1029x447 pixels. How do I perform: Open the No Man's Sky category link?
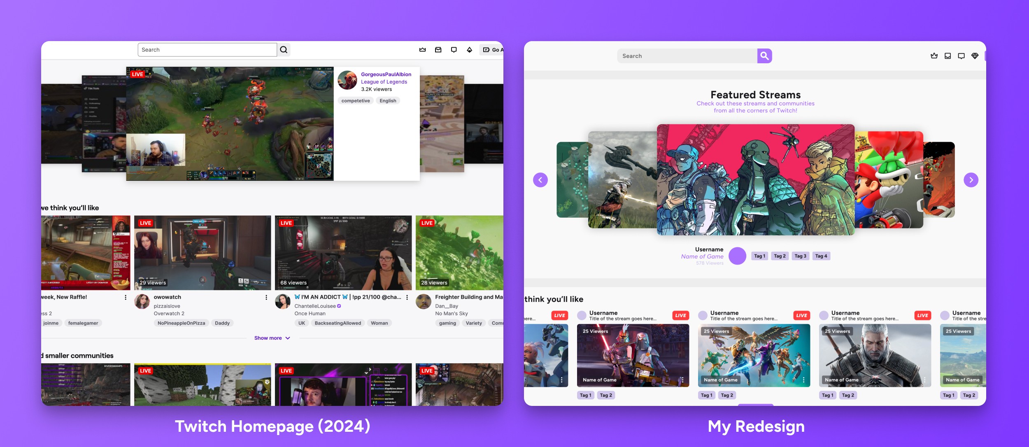coord(452,313)
